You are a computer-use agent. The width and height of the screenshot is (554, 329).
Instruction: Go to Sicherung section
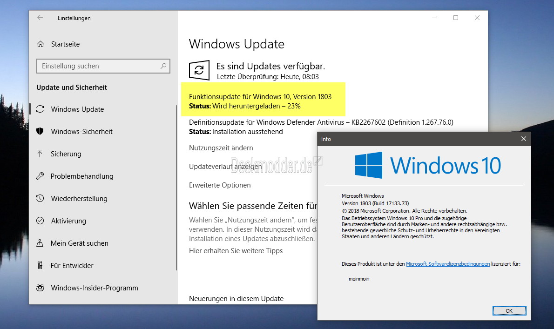tap(66, 154)
